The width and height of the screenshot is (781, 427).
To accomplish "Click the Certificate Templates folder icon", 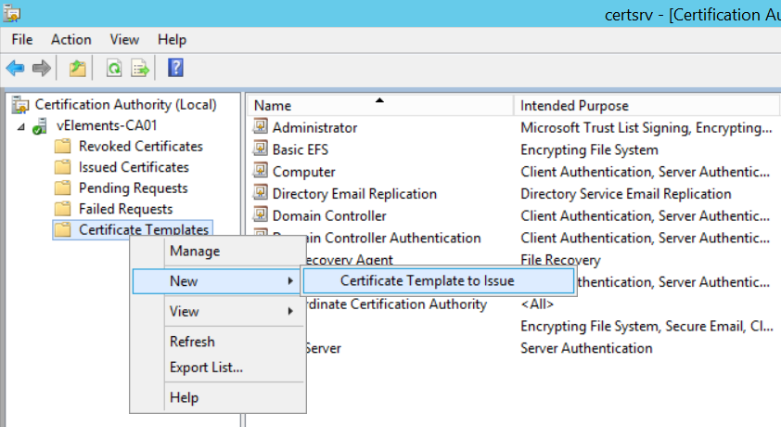I will pos(62,229).
